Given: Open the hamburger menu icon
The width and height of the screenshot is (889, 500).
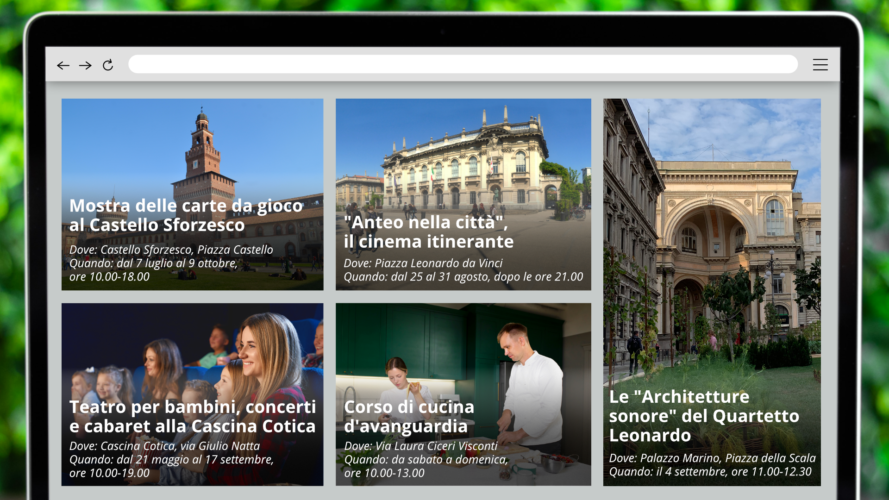Looking at the screenshot, I should point(820,65).
